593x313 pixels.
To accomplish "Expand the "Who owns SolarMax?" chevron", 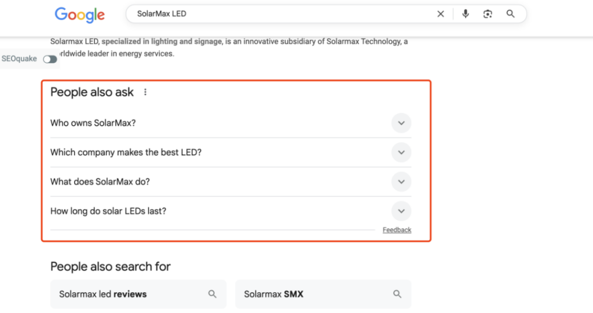I will point(401,123).
